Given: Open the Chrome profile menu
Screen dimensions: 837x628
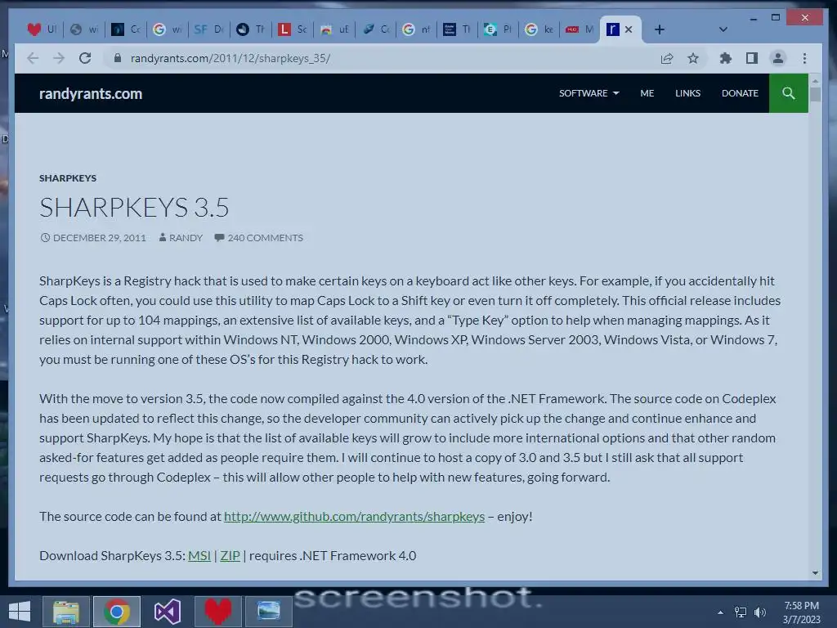Looking at the screenshot, I should coord(778,58).
